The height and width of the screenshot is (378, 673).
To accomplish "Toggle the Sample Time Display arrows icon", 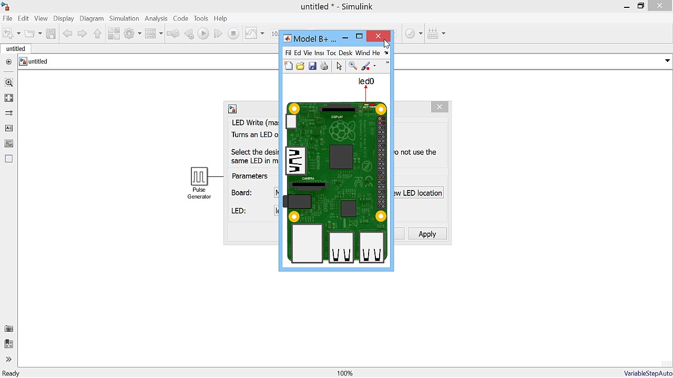I will 9,113.
